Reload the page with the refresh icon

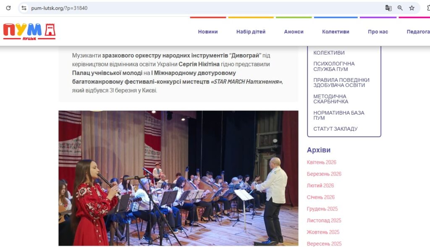pos(8,8)
